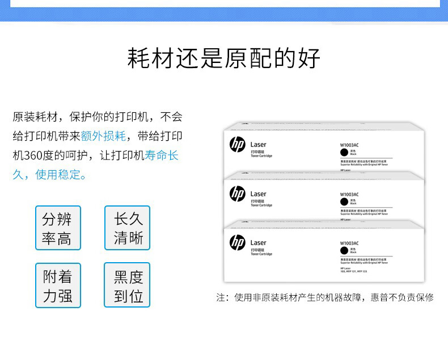The height and width of the screenshot is (345, 448).
Task: Click the black color dot on bottom box
Action: (x=344, y=251)
